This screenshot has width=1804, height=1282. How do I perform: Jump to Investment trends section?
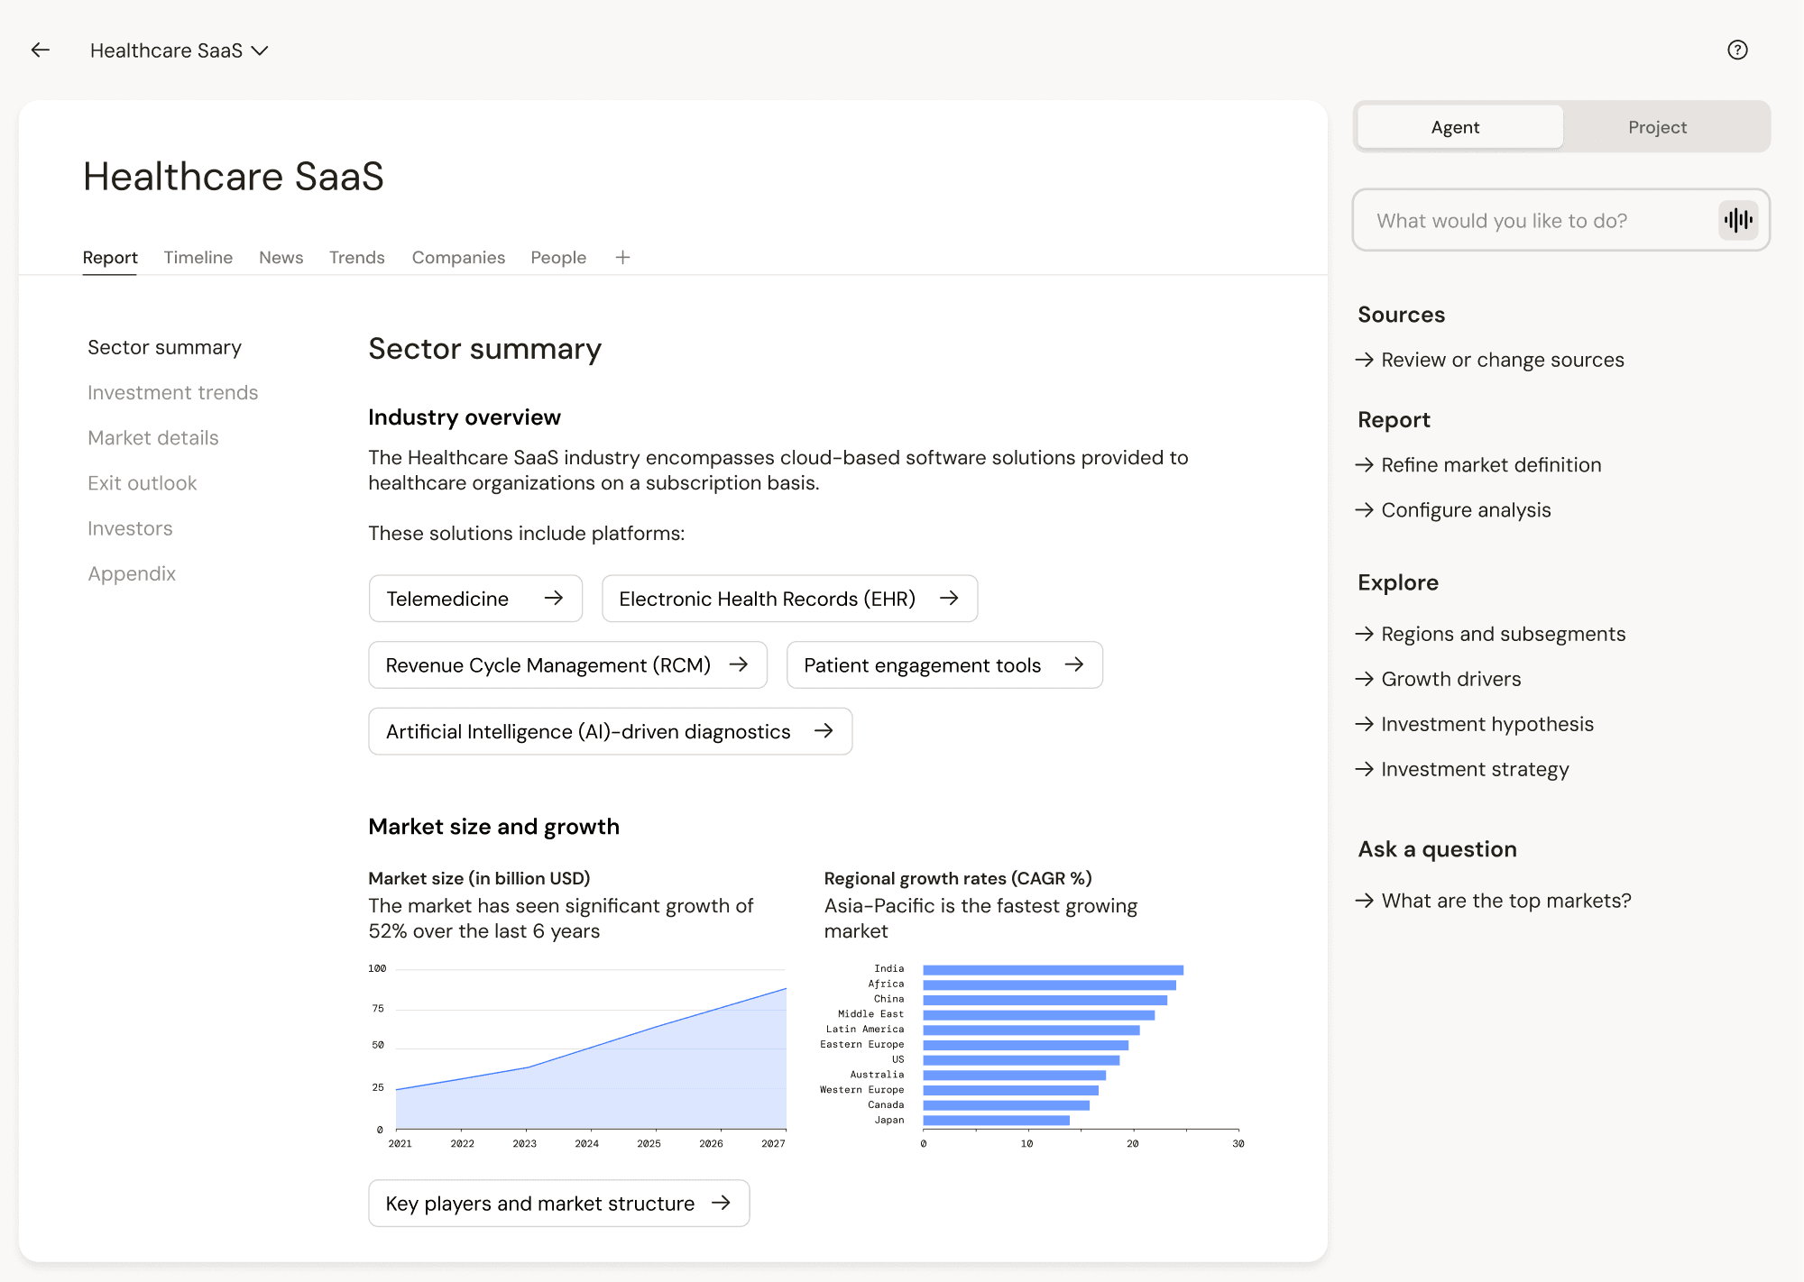[x=173, y=393]
